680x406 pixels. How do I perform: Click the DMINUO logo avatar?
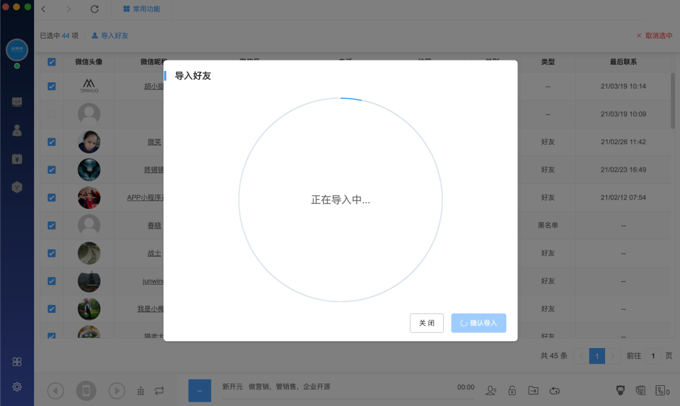[x=89, y=86]
